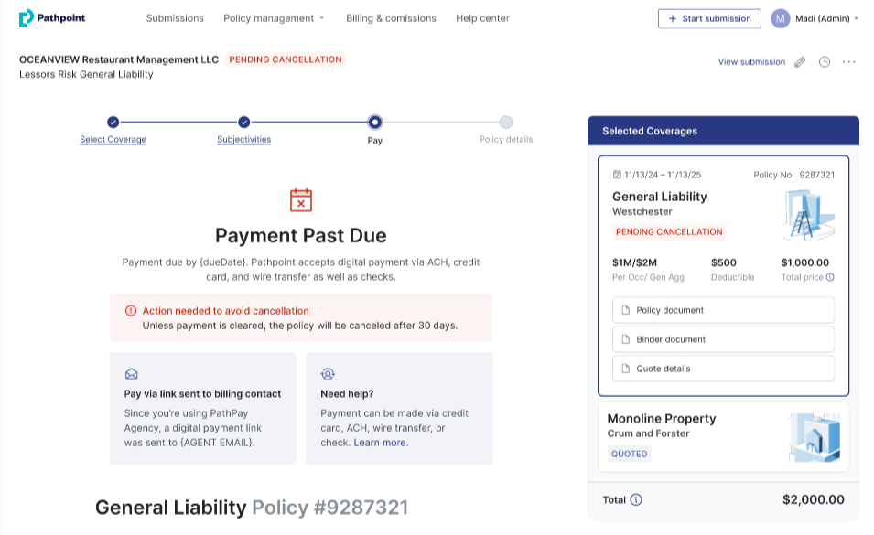Expand the Policy management dropdown
The height and width of the screenshot is (535, 874).
pyautogui.click(x=274, y=18)
